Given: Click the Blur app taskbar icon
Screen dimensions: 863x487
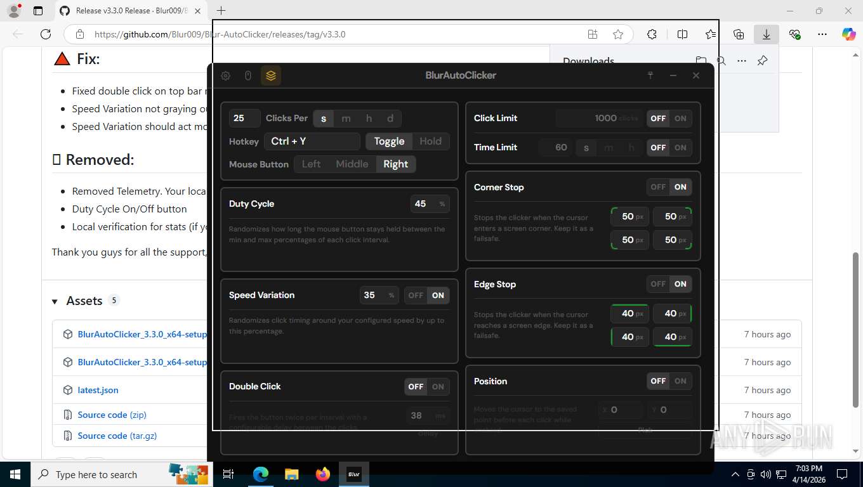Looking at the screenshot, I should [354, 474].
